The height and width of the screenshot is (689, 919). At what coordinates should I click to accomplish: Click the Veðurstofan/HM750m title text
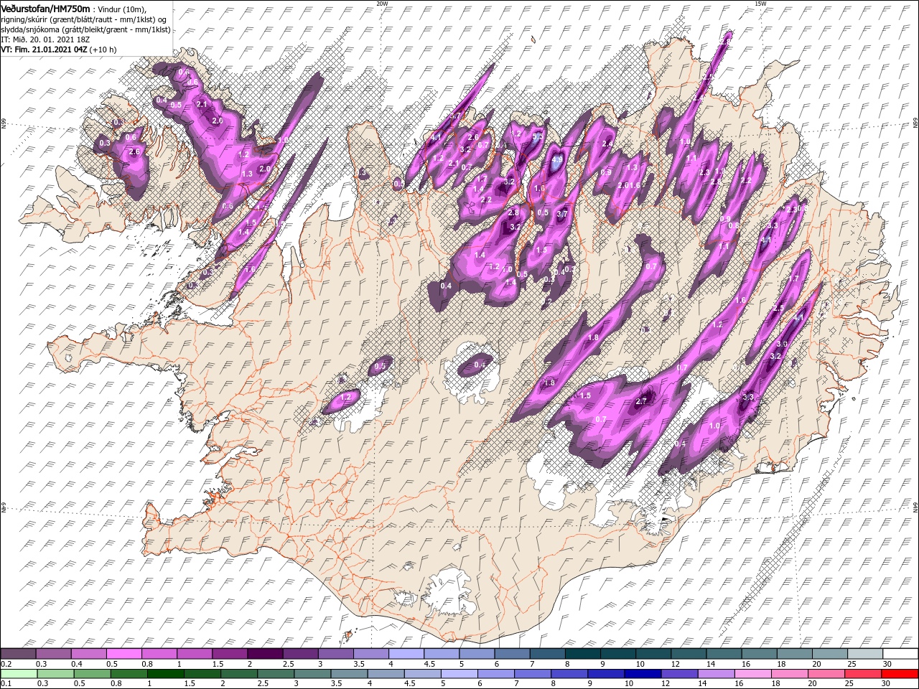[46, 8]
